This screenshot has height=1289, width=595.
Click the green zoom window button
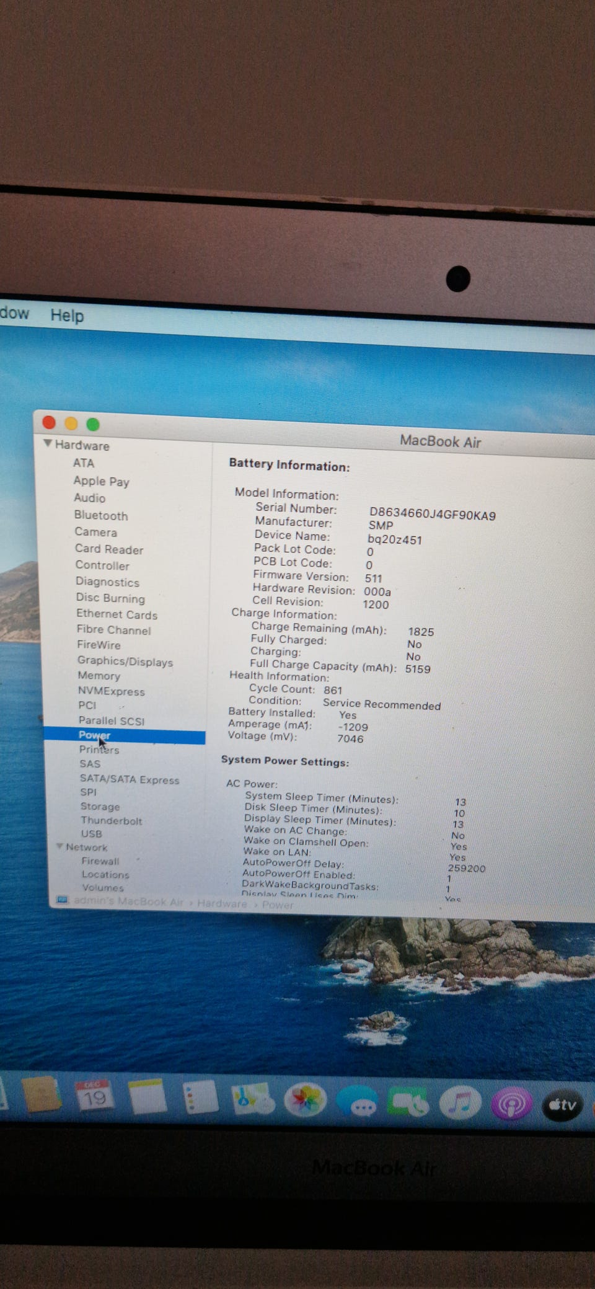pos(93,424)
